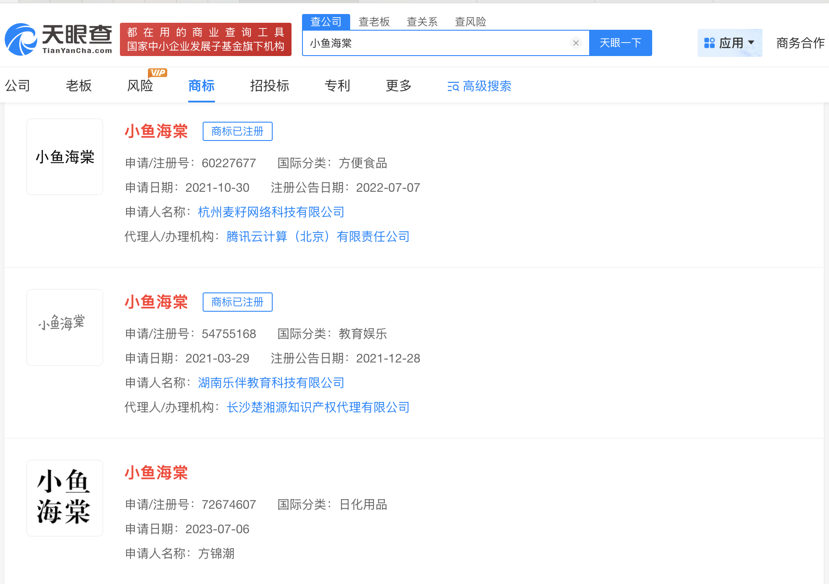Select application date 2021-03-29
The image size is (829, 584).
(218, 359)
